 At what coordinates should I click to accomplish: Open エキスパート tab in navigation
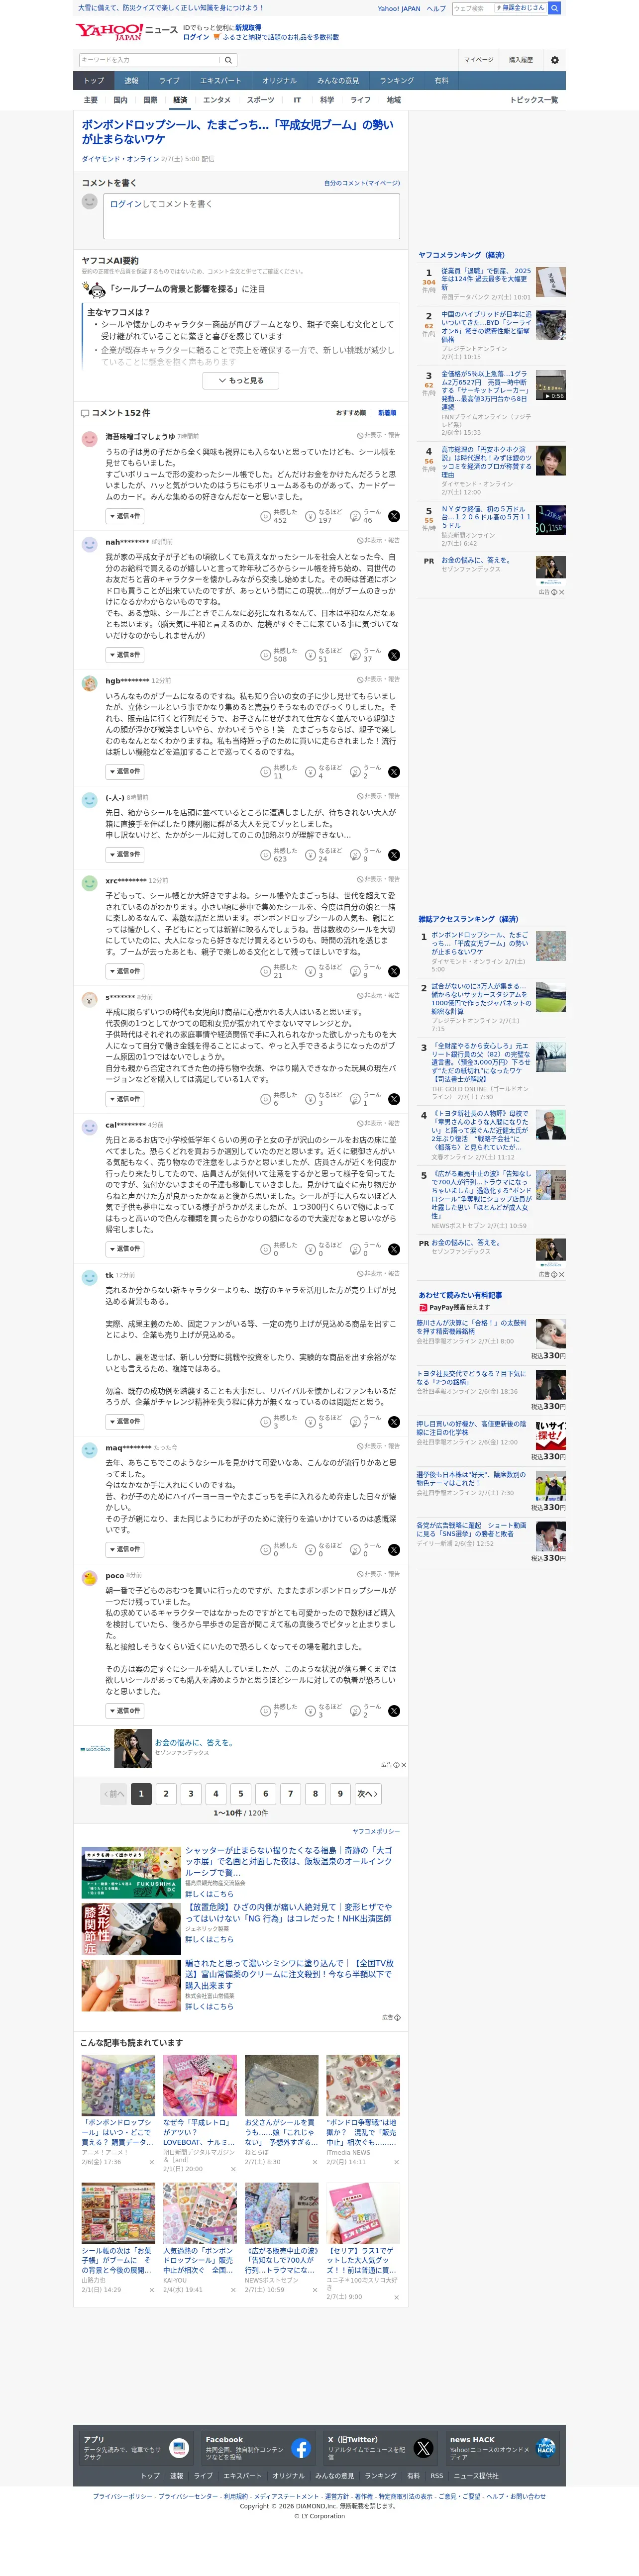click(220, 81)
